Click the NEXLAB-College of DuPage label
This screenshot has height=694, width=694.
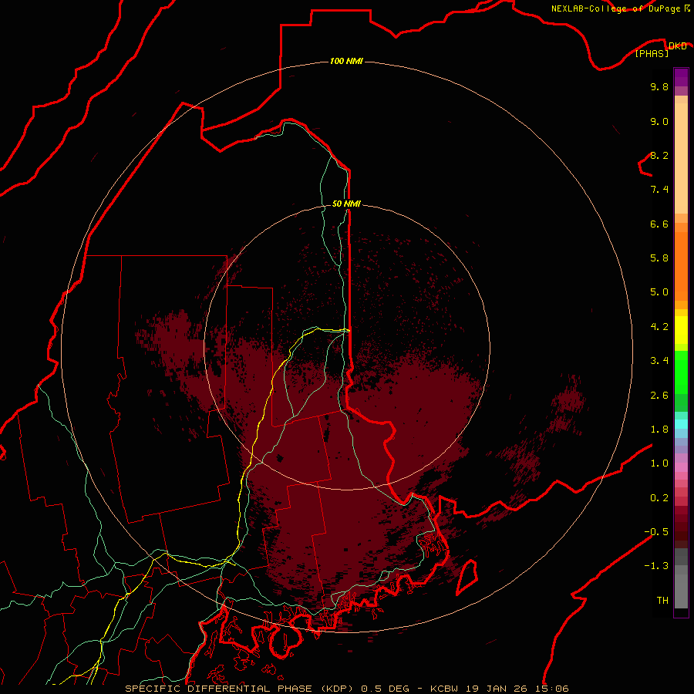pyautogui.click(x=615, y=8)
